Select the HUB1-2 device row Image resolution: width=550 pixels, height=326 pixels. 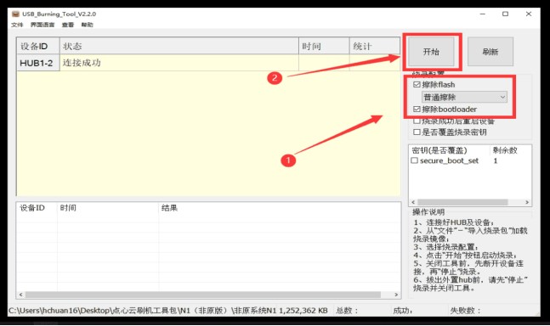click(x=208, y=63)
